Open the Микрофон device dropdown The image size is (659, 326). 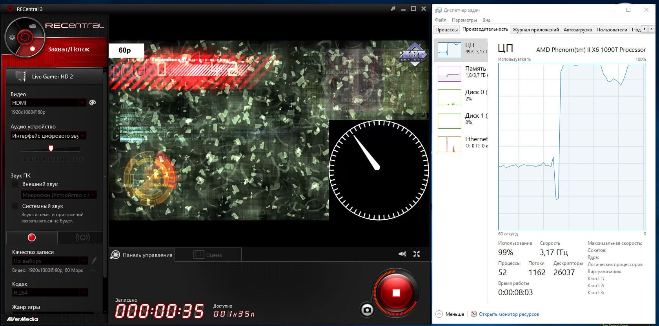pyautogui.click(x=59, y=195)
